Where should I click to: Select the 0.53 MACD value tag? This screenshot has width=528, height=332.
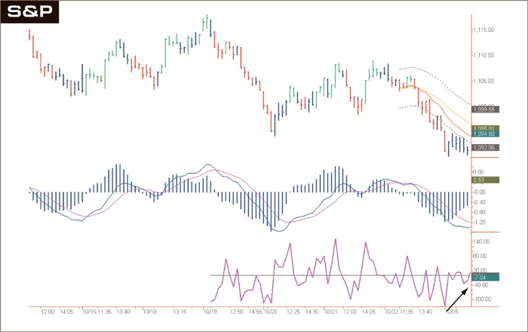pyautogui.click(x=483, y=180)
